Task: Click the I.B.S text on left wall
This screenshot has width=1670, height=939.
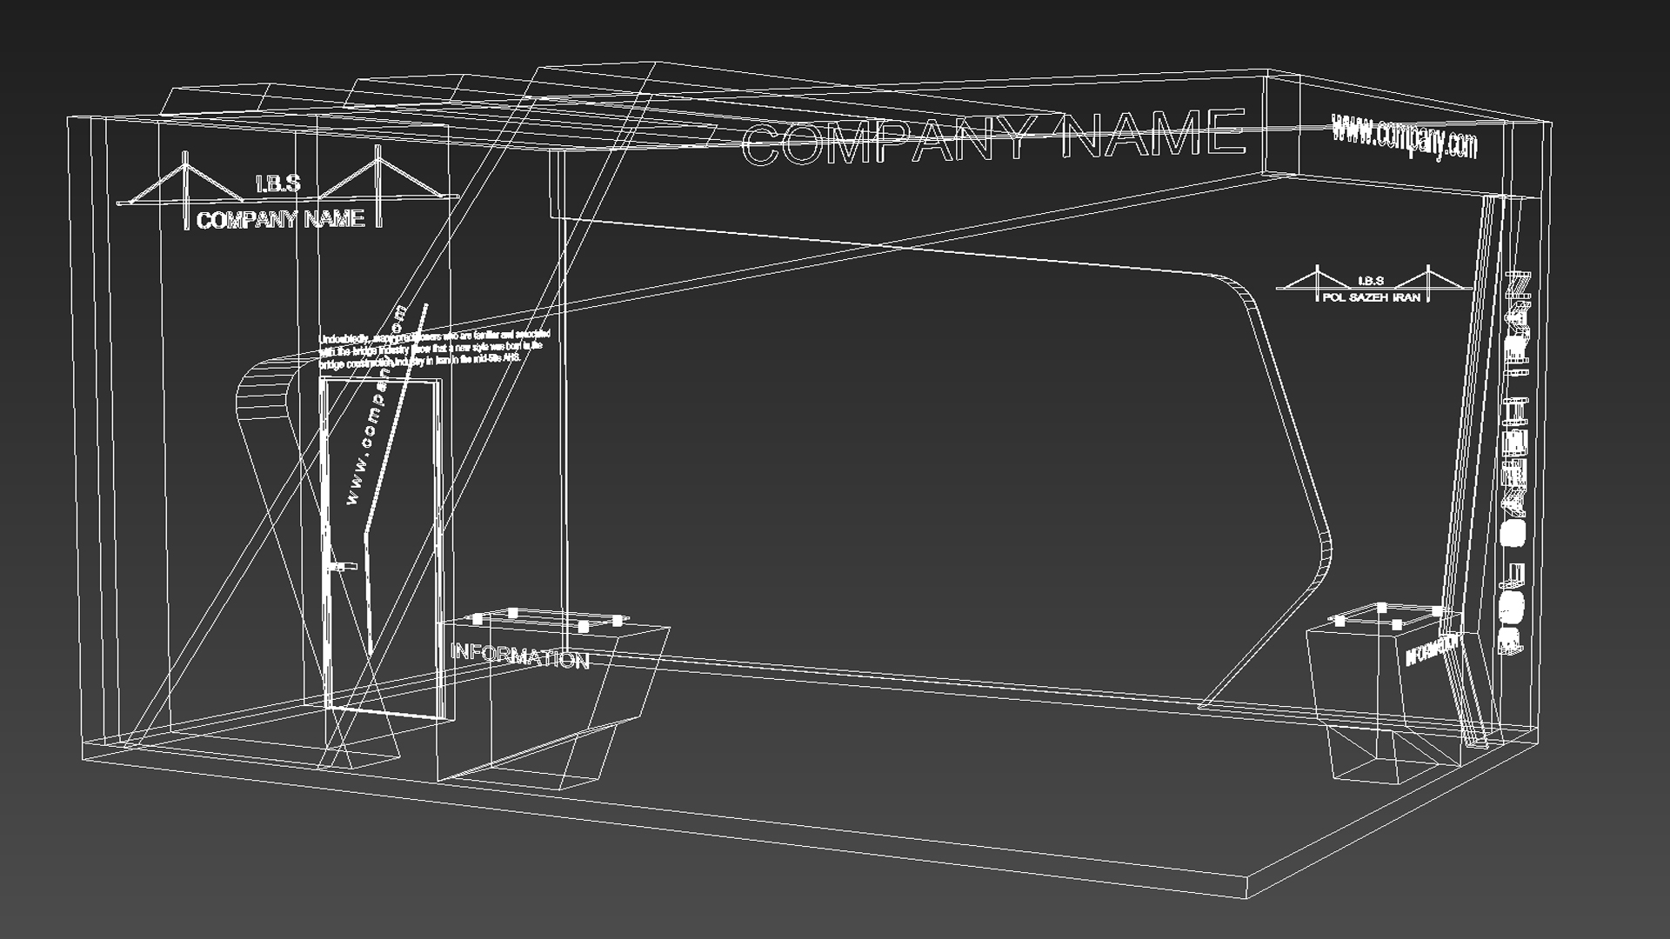Action: 277,183
